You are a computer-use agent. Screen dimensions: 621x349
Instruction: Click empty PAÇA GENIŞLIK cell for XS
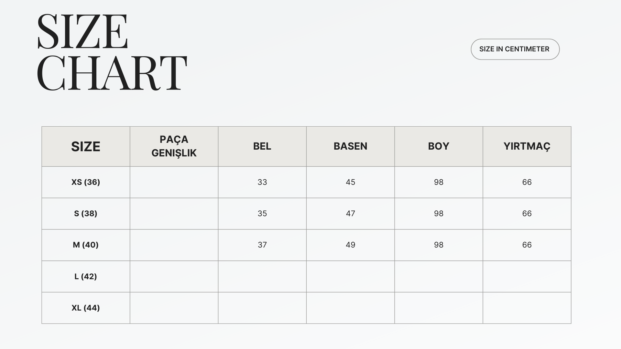point(174,182)
